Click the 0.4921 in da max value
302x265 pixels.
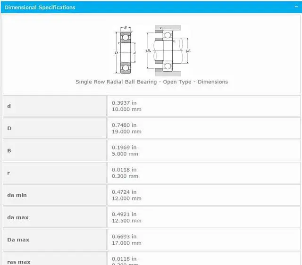124,214
